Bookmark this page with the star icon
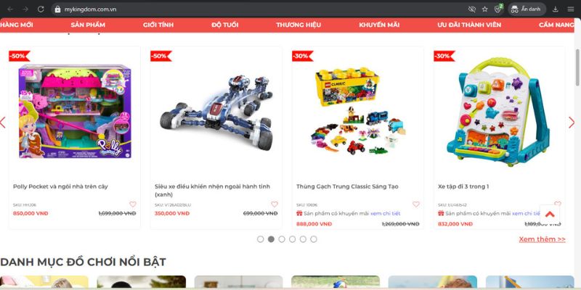The height and width of the screenshot is (290, 581). click(x=484, y=9)
